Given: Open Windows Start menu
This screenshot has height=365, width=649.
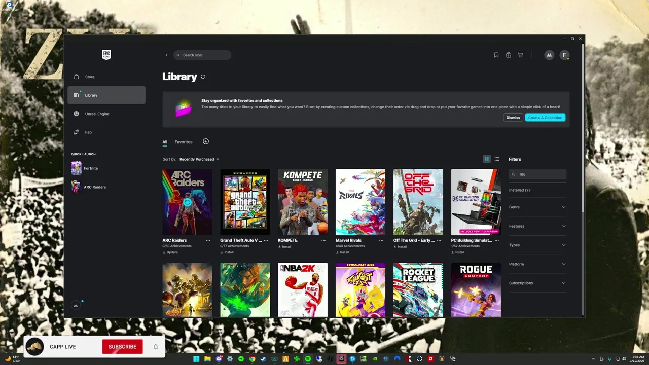Looking at the screenshot, I should (x=196, y=359).
